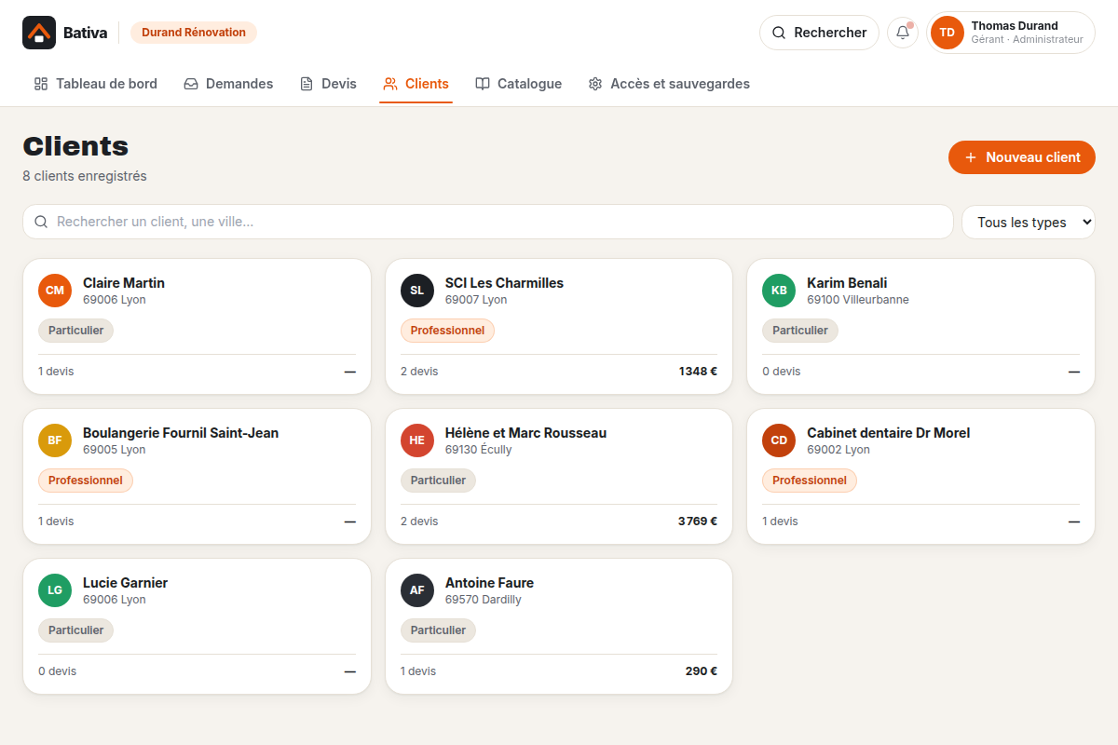Click the 290 € amount
The width and height of the screenshot is (1118, 745).
[x=702, y=671]
